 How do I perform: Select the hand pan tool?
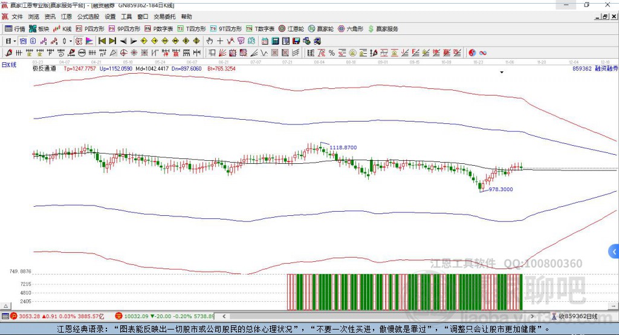[x=209, y=41]
